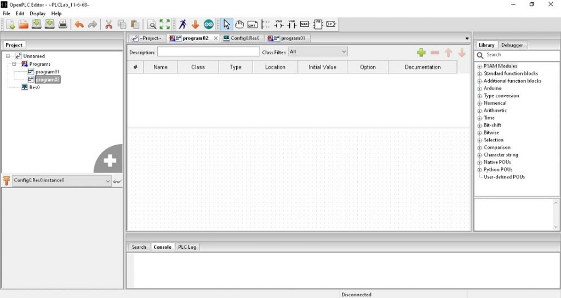Click the Copy icon
Screen dimensions: 561x298
click(122, 24)
